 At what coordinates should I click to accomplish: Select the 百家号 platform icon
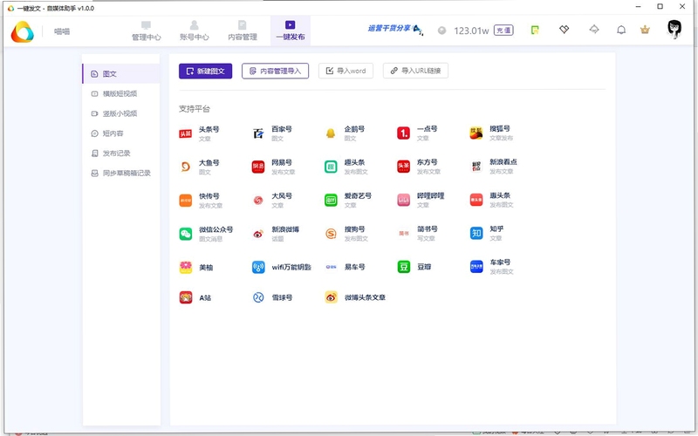pos(258,133)
